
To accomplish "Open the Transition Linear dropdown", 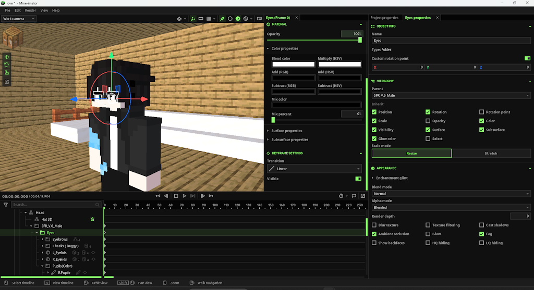I will (314, 169).
